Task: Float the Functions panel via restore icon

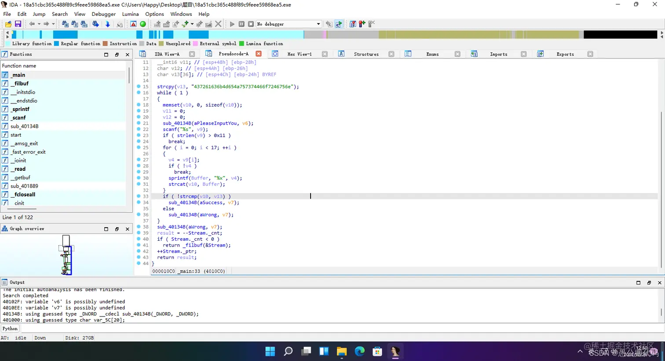Action: [x=117, y=55]
